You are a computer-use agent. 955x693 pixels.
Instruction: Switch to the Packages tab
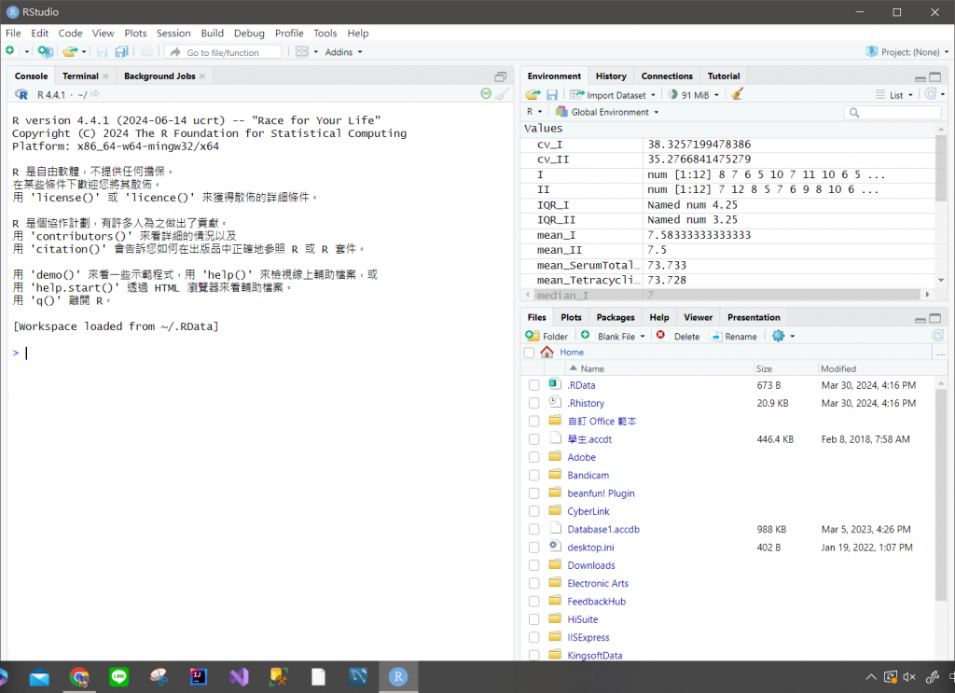tap(616, 318)
